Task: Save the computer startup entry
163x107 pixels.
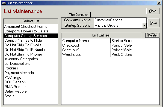Action: [x=153, y=23]
